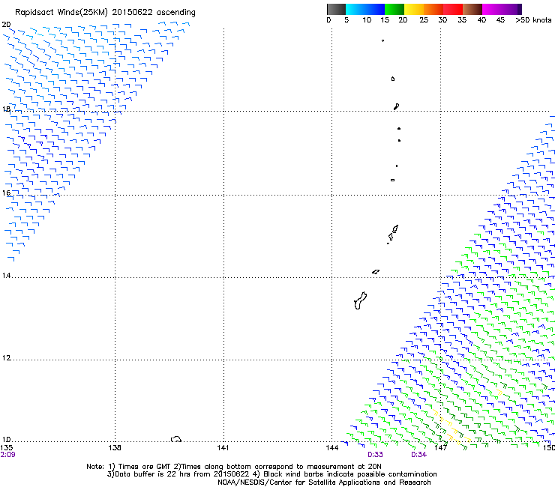Click the small Rota island outline north of Guam

pos(376,272)
